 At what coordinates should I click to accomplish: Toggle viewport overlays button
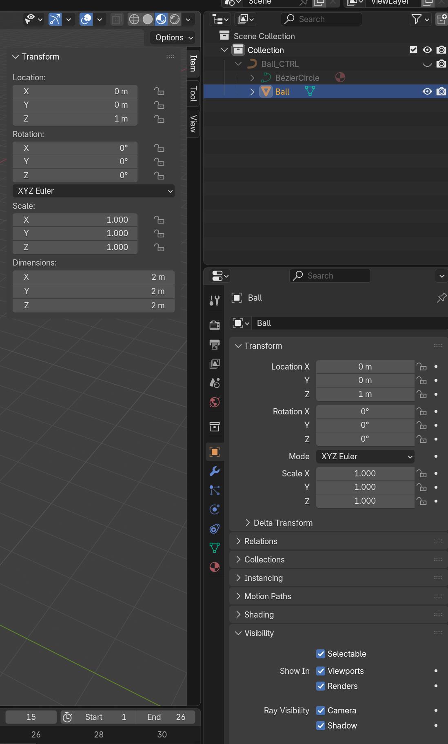(86, 19)
